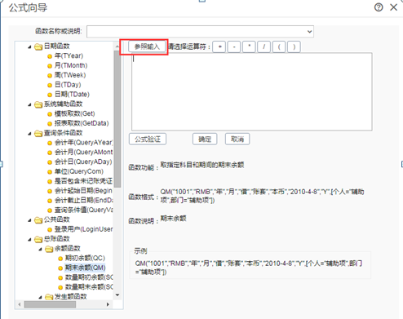This screenshot has width=403, height=319.
Task: Collapse the 查询条件函数 folder
Action: tap(29, 134)
